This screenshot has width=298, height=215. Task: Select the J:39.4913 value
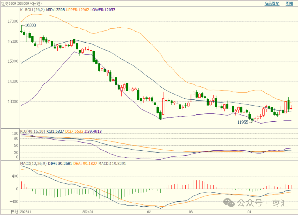tap(93, 131)
